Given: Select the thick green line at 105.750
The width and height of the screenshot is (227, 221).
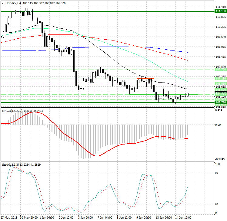Looking at the screenshot, I should coord(107,102).
